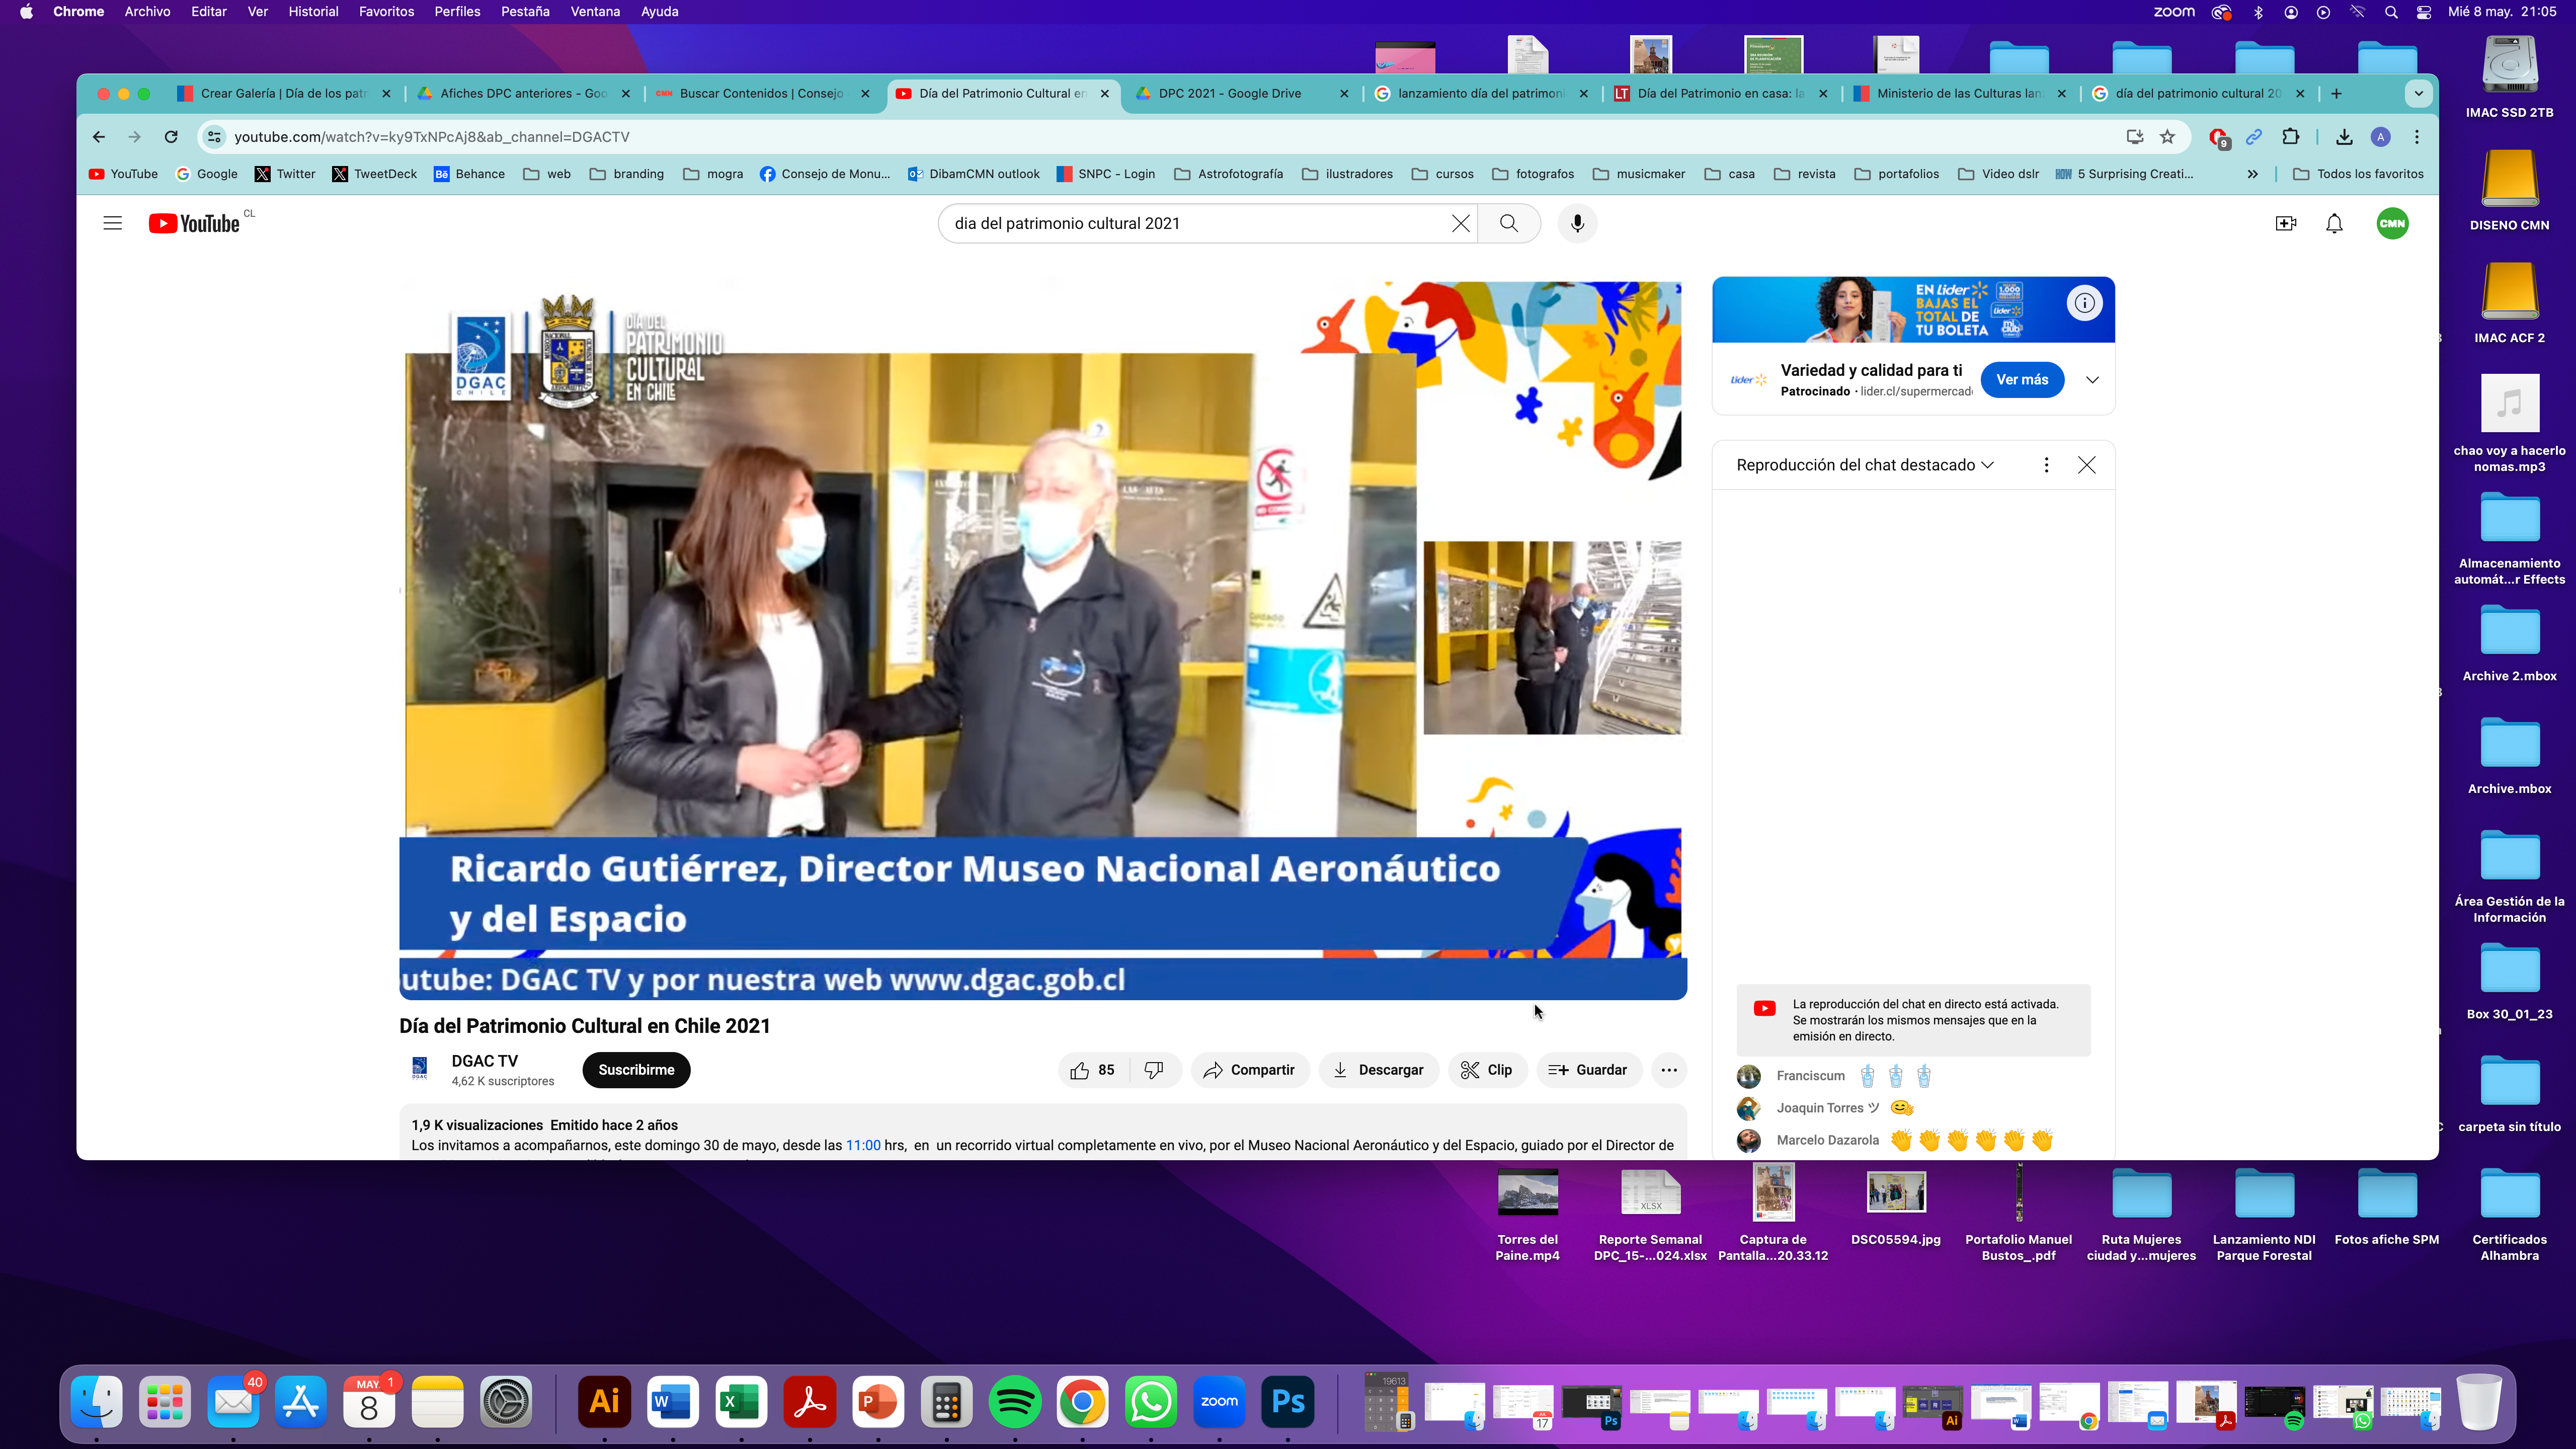The image size is (2576, 1449).
Task: Click the Compartir button
Action: (1249, 1070)
